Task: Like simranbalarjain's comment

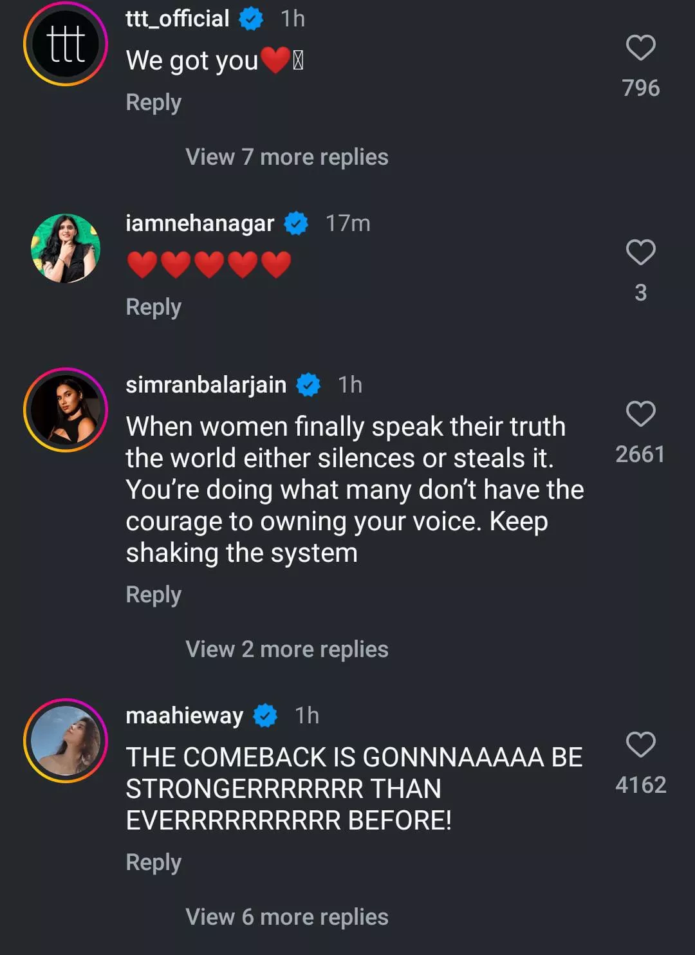Action: (640, 414)
